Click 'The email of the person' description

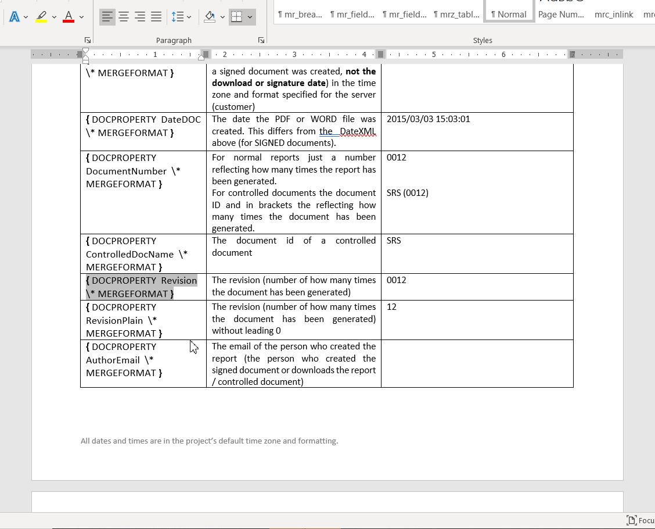(294, 364)
